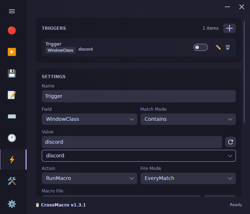Screen dimensions: 250x214
Task: Open the hammer and wrench Tools sidebar icon
Action: click(12, 181)
